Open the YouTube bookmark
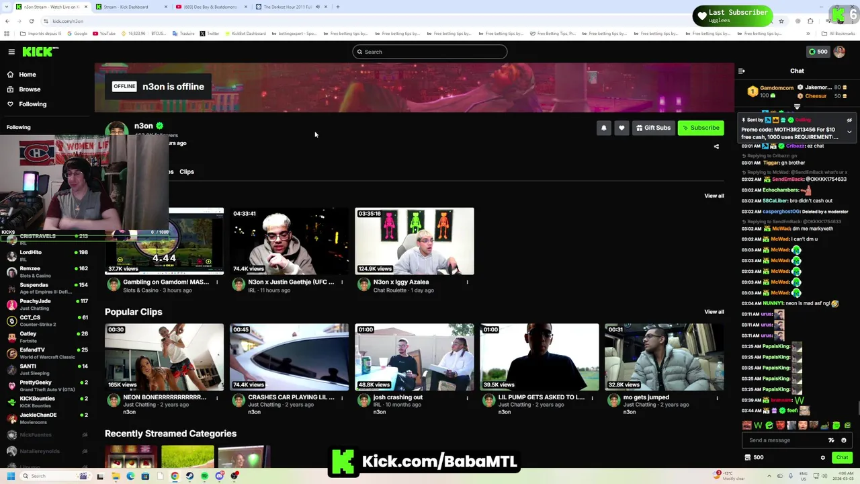 [x=103, y=34]
